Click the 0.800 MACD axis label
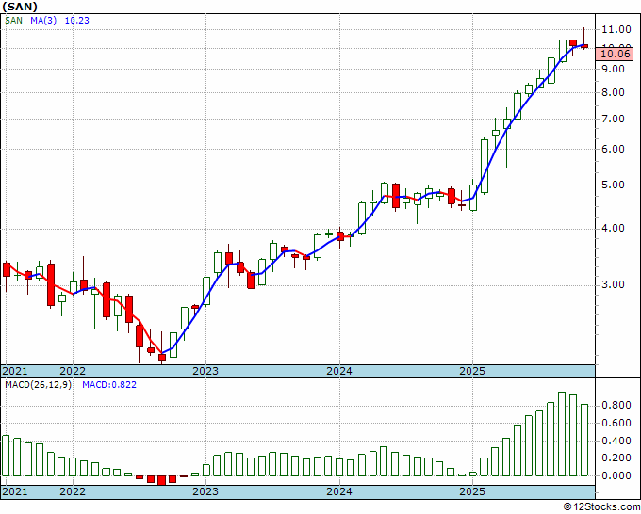 616,406
